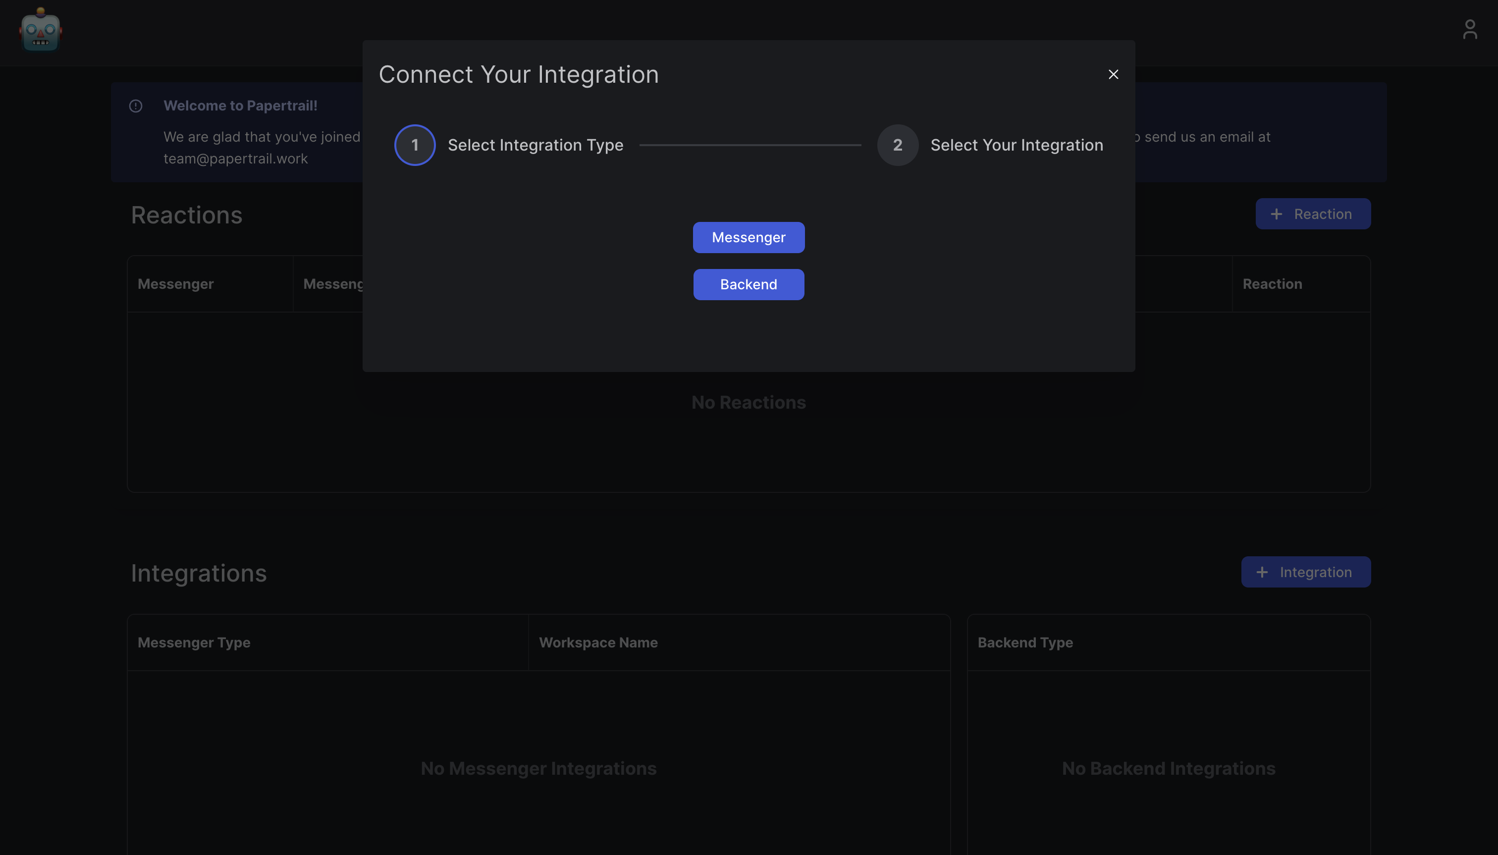This screenshot has height=855, width=1498.
Task: Click the Papertrail robot logo
Action: pyautogui.click(x=40, y=31)
